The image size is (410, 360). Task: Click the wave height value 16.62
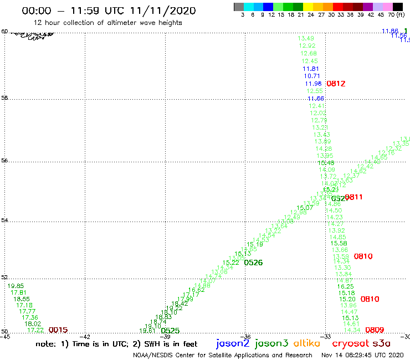tap(196, 290)
